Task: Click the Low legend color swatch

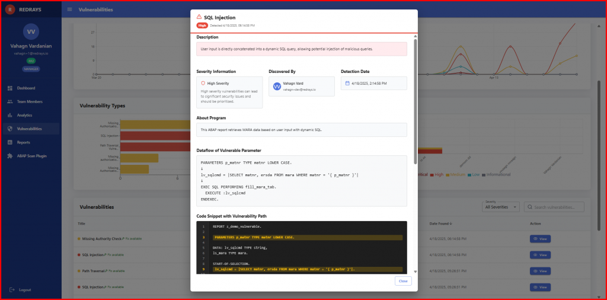Action: pyautogui.click(x=469, y=174)
